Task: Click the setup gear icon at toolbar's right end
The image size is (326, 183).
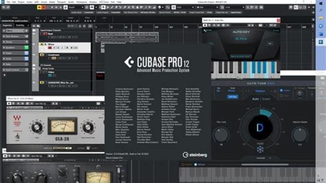Action: coord(313,7)
